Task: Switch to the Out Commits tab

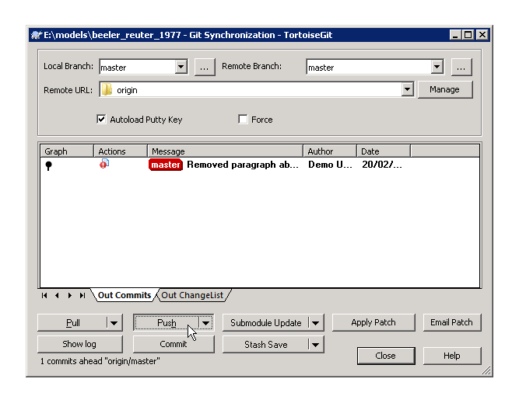Action: [124, 295]
